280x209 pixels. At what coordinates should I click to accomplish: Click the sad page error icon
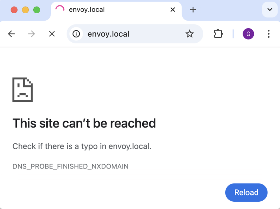22,89
